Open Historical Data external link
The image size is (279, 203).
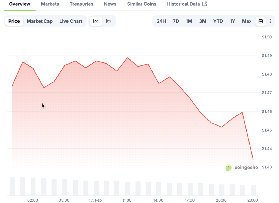click(x=187, y=4)
